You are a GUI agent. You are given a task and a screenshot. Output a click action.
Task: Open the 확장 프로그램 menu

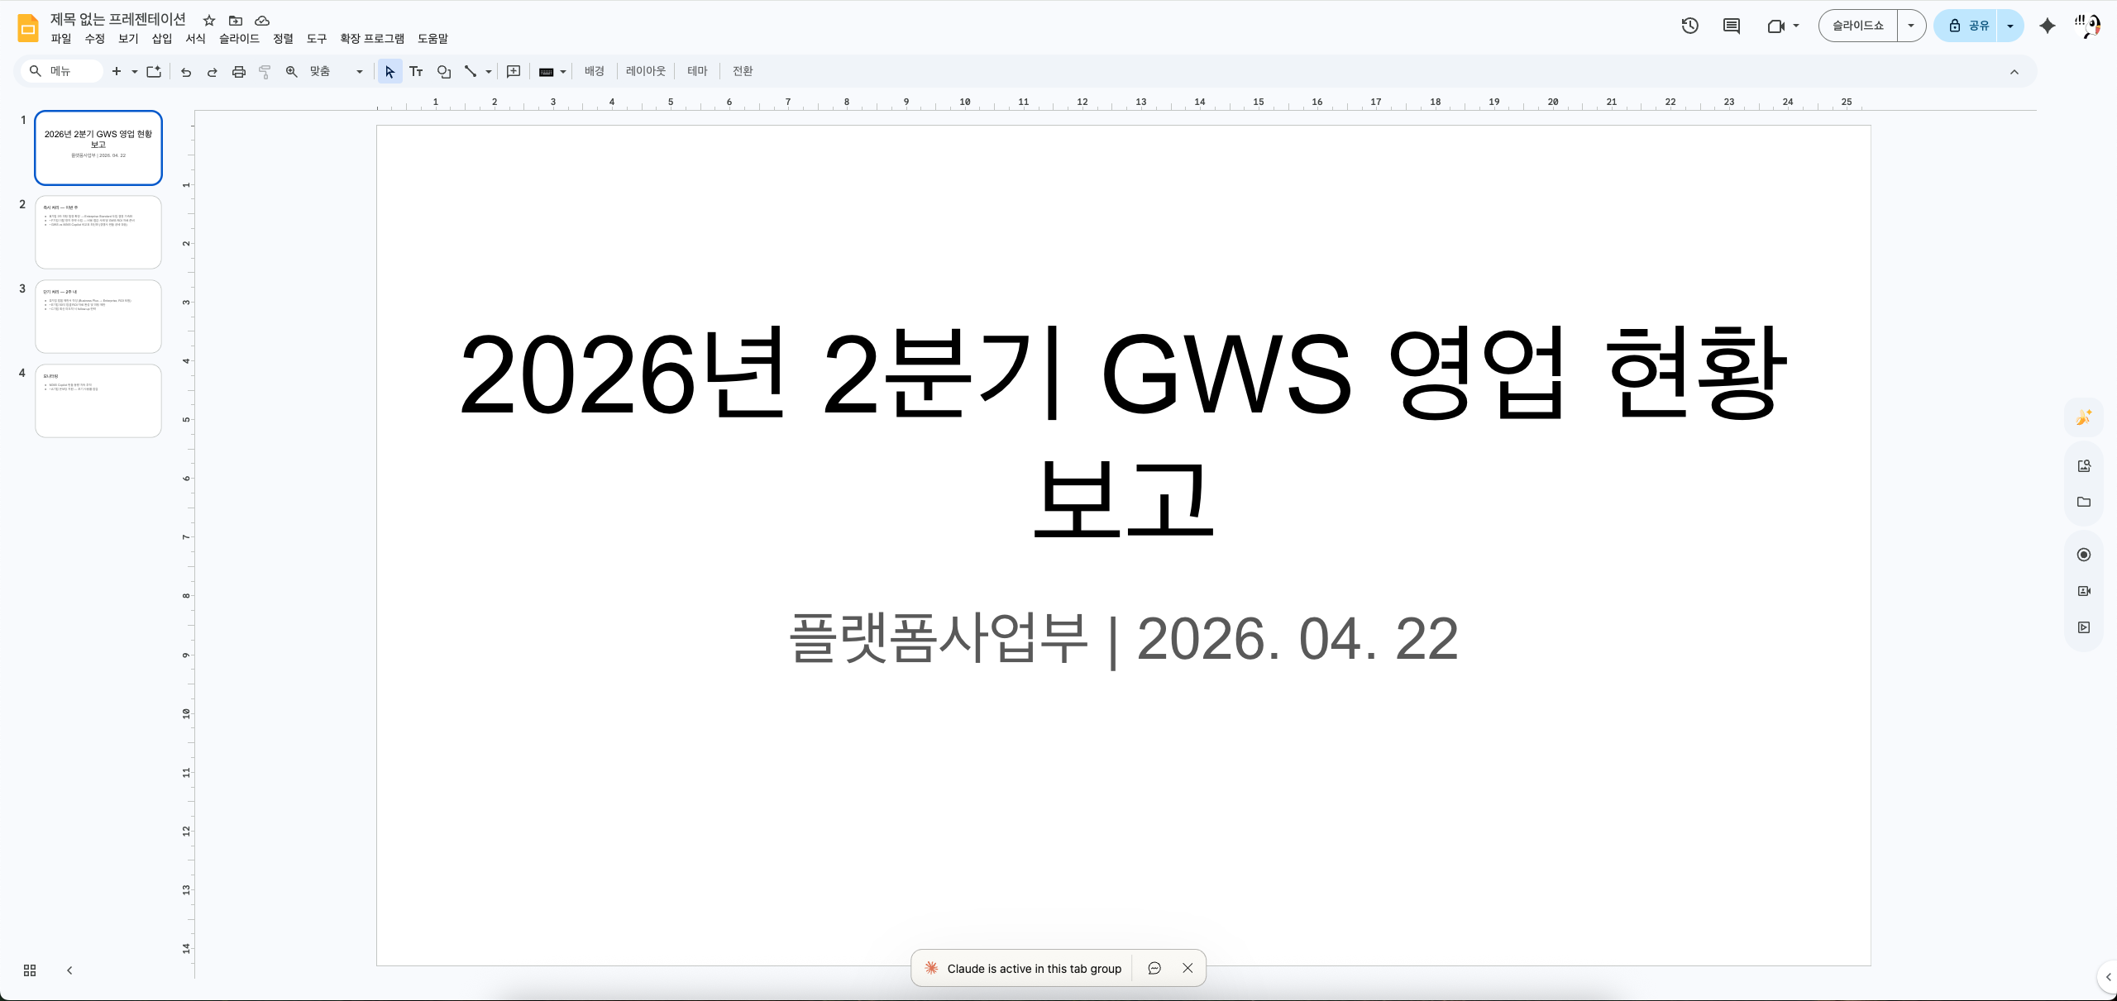(372, 39)
